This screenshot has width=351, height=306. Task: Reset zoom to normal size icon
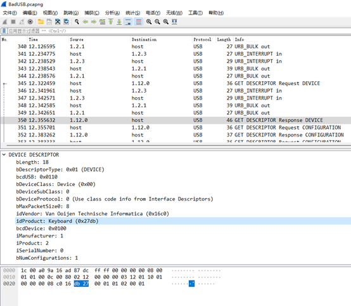click(x=166, y=22)
